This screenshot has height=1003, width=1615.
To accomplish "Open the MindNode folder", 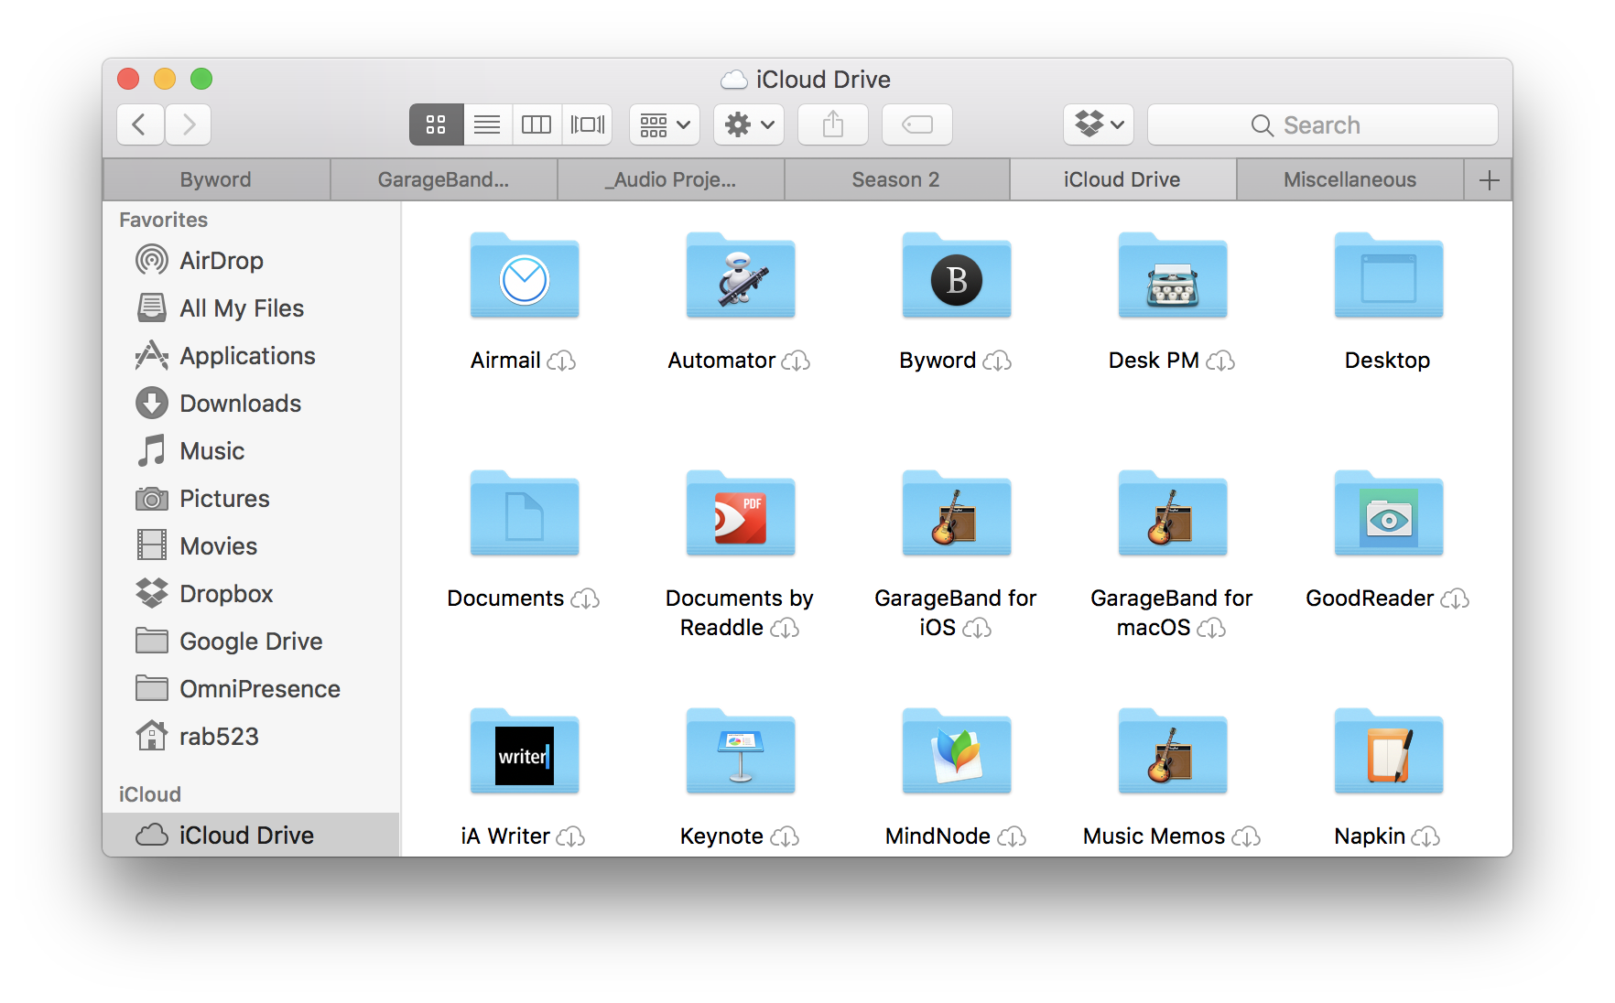I will [x=957, y=752].
